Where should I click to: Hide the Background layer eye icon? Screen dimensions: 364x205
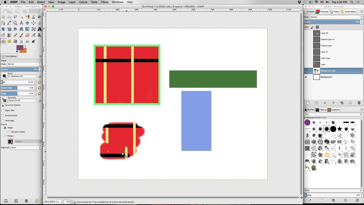[x=306, y=77]
